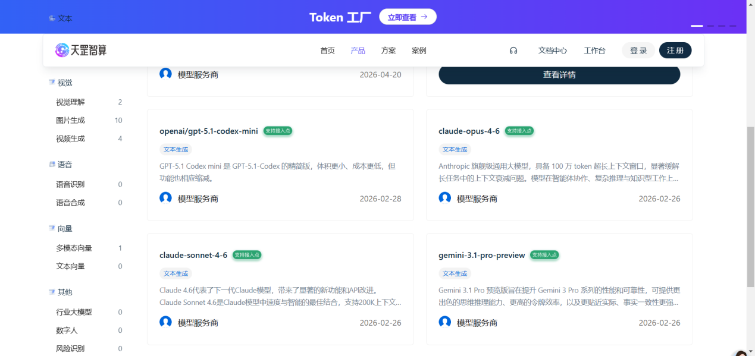Open 案例 in the navigation bar
755x356 pixels.
click(419, 51)
